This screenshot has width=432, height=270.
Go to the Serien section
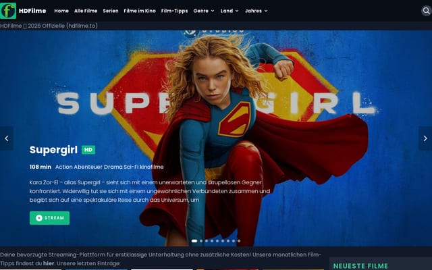(x=111, y=11)
